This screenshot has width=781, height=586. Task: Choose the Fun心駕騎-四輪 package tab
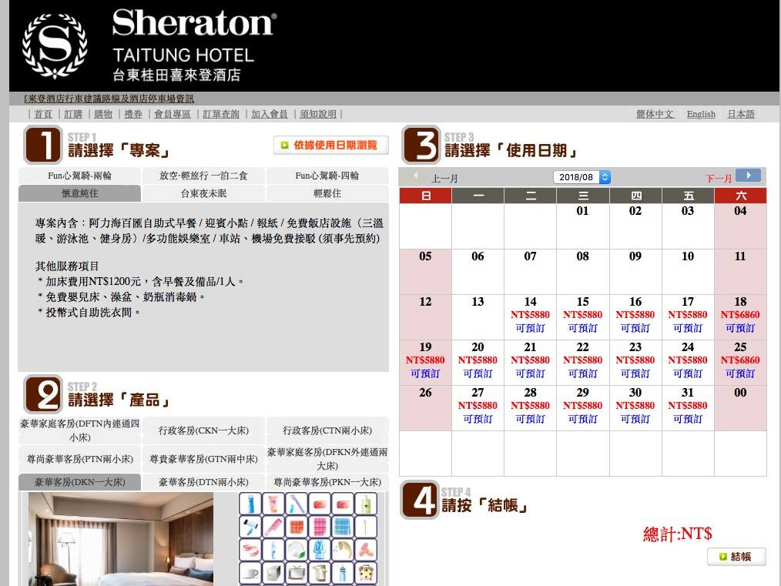coord(327,176)
